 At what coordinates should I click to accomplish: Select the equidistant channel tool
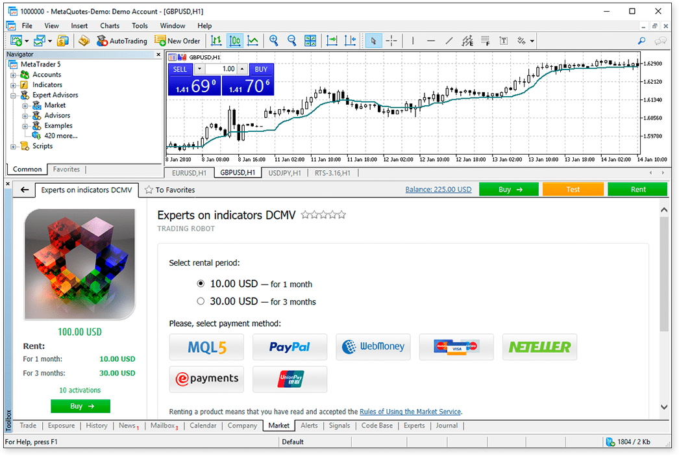point(467,41)
